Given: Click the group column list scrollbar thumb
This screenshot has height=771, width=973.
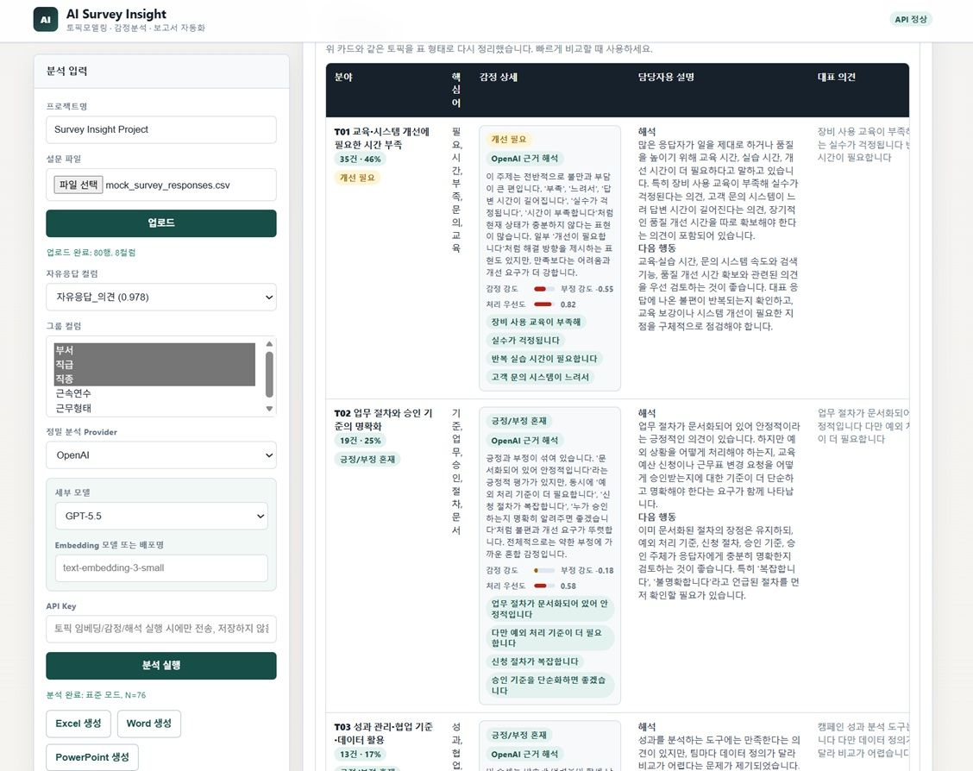Looking at the screenshot, I should tap(268, 374).
